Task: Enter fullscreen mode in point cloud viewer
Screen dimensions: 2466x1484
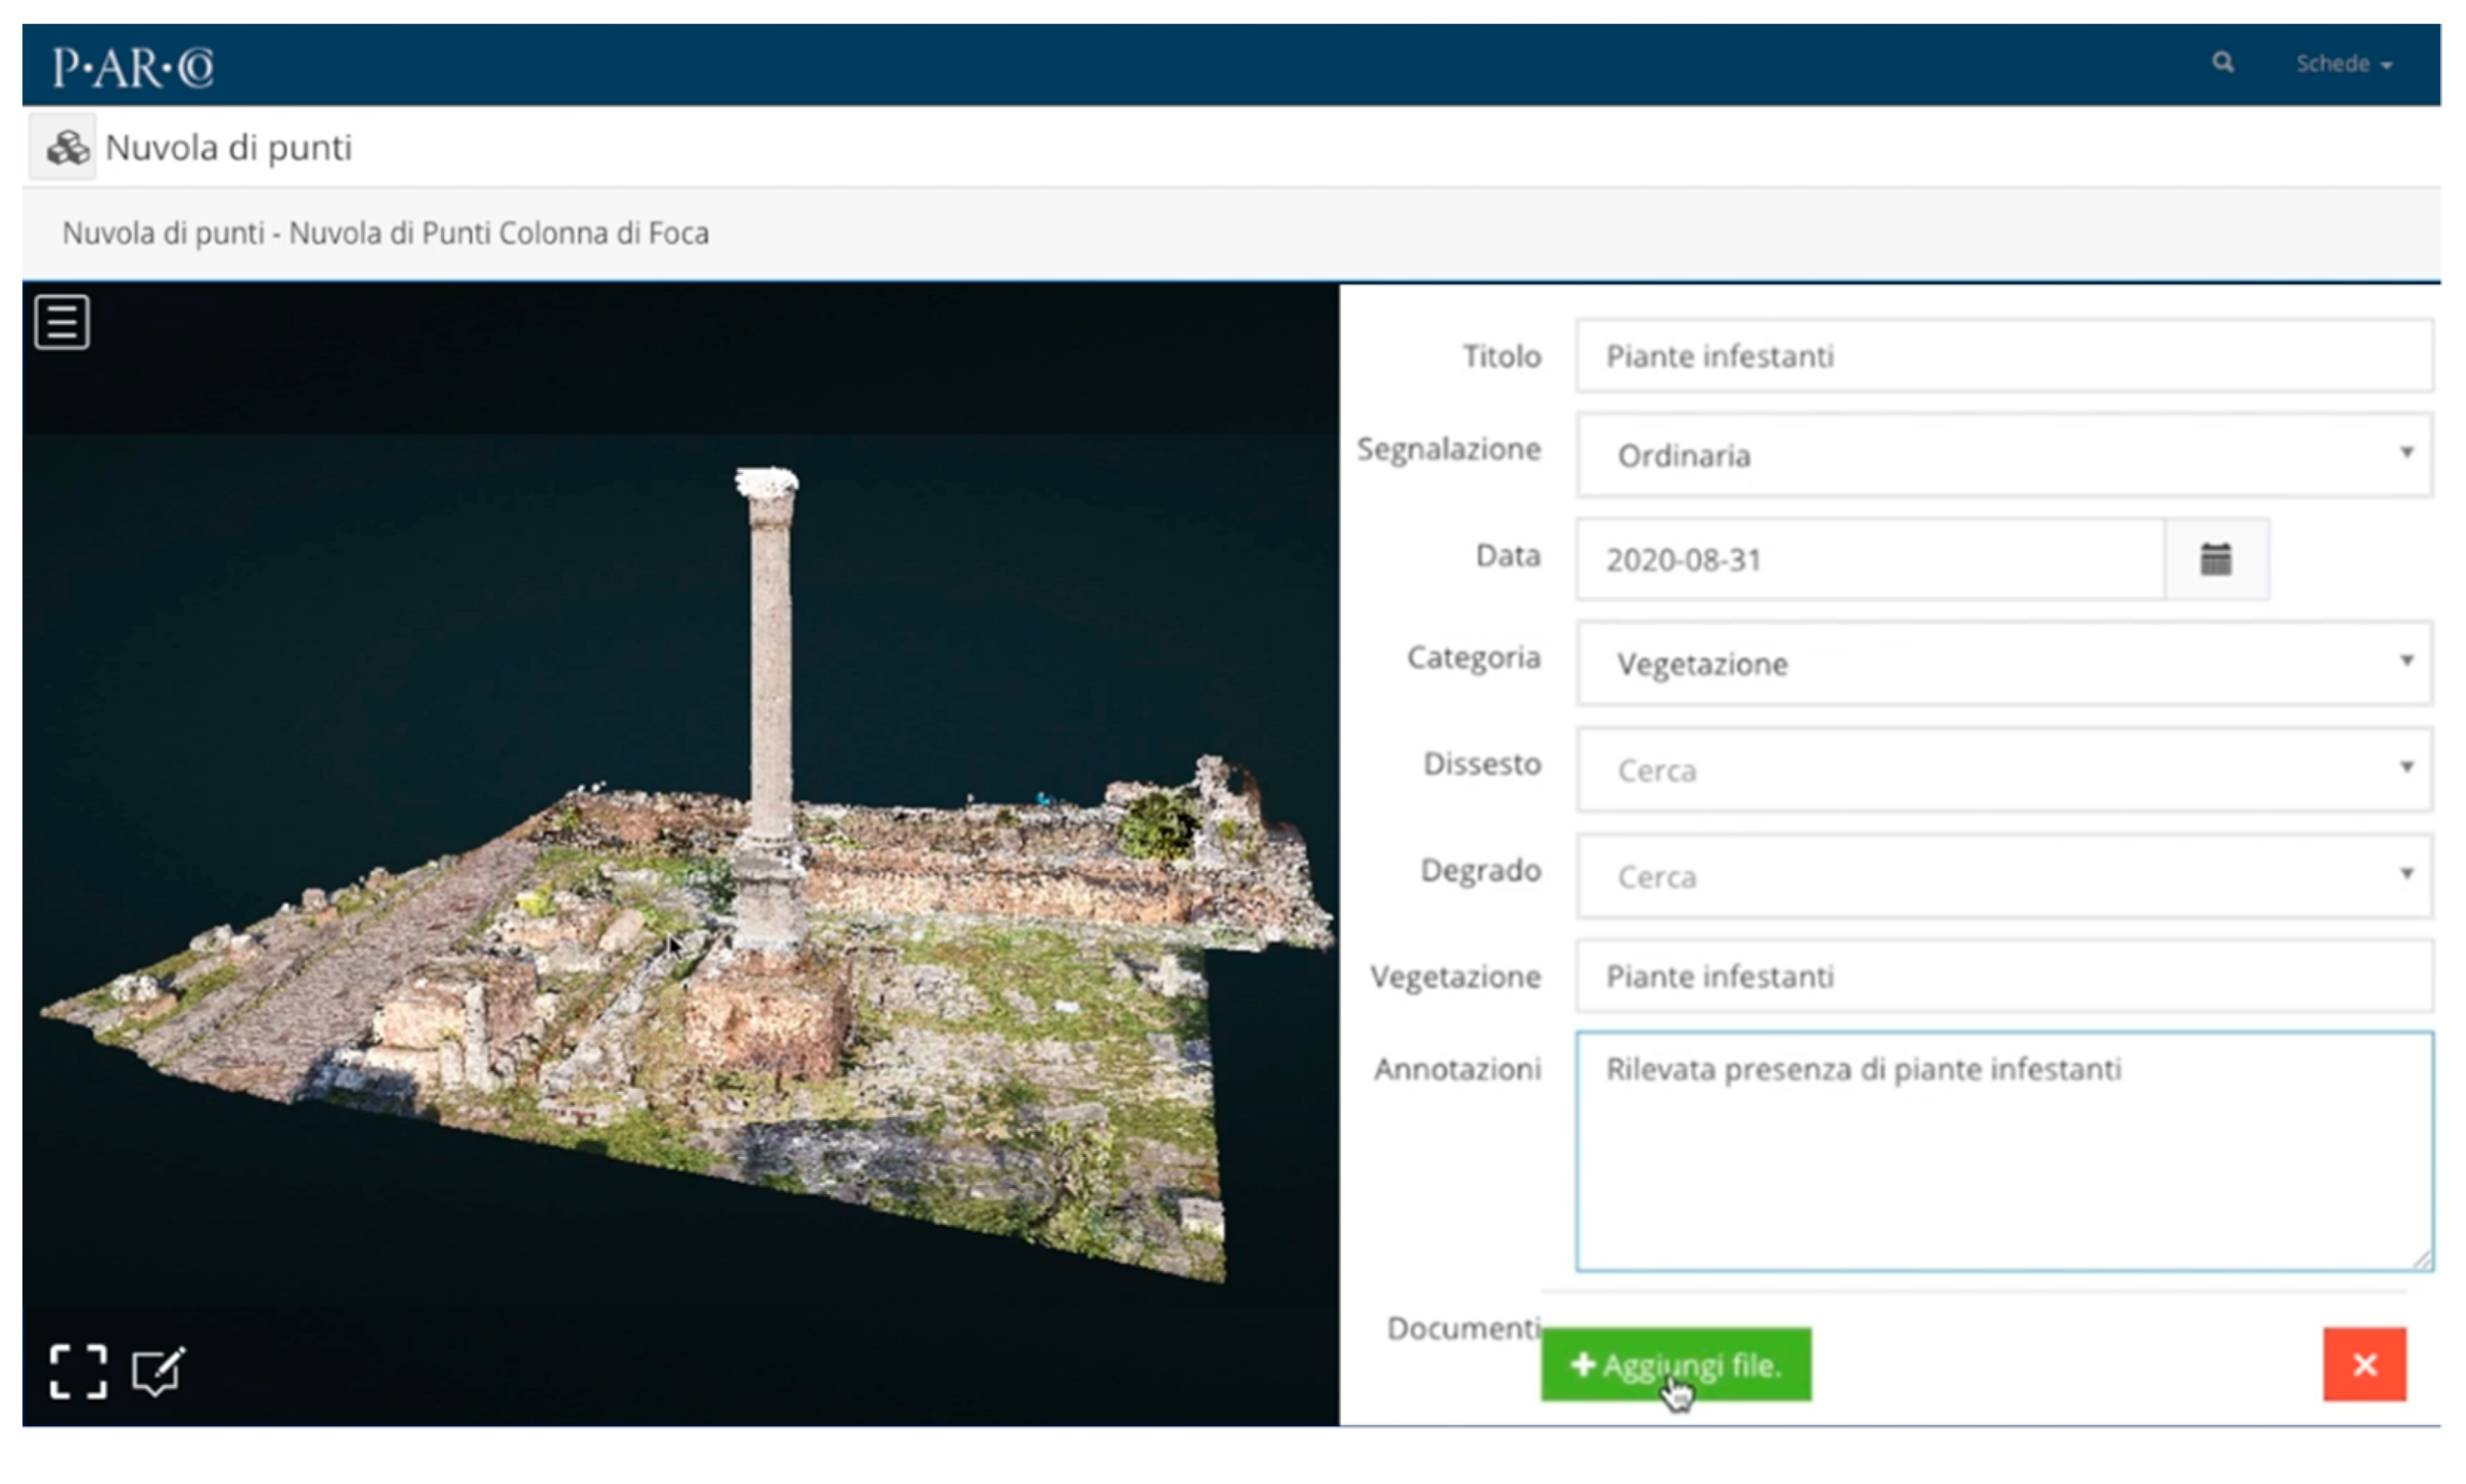Action: pyautogui.click(x=78, y=1371)
